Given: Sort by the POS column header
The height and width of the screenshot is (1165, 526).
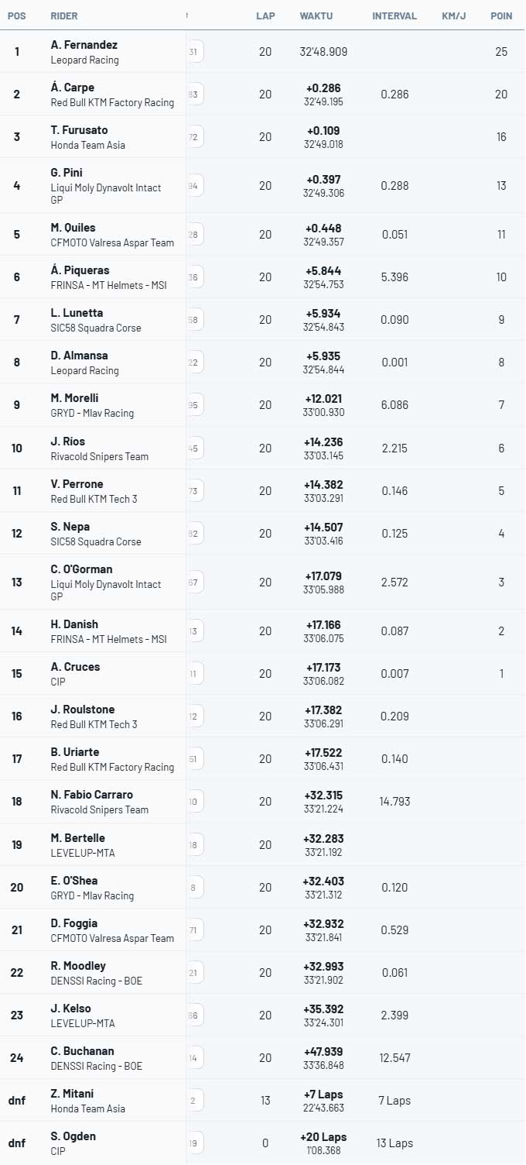Looking at the screenshot, I should pos(16,15).
